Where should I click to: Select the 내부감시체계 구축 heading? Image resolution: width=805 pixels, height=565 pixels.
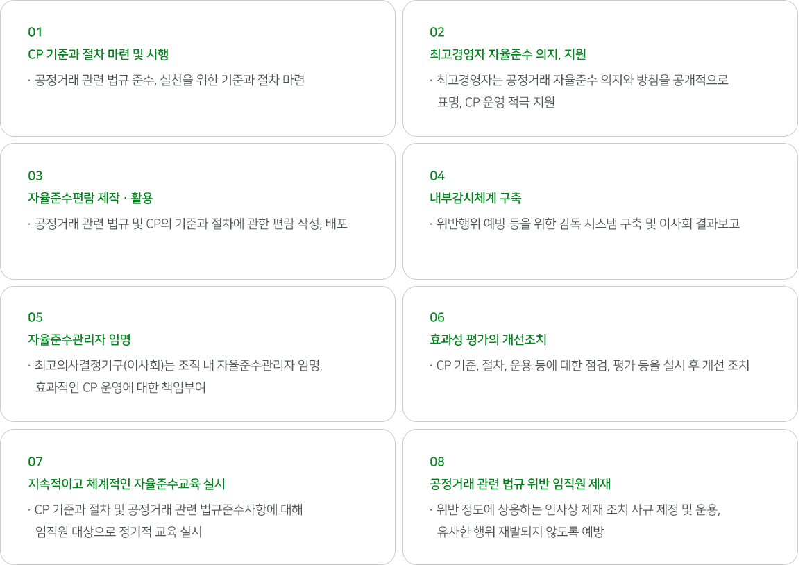[x=475, y=199]
